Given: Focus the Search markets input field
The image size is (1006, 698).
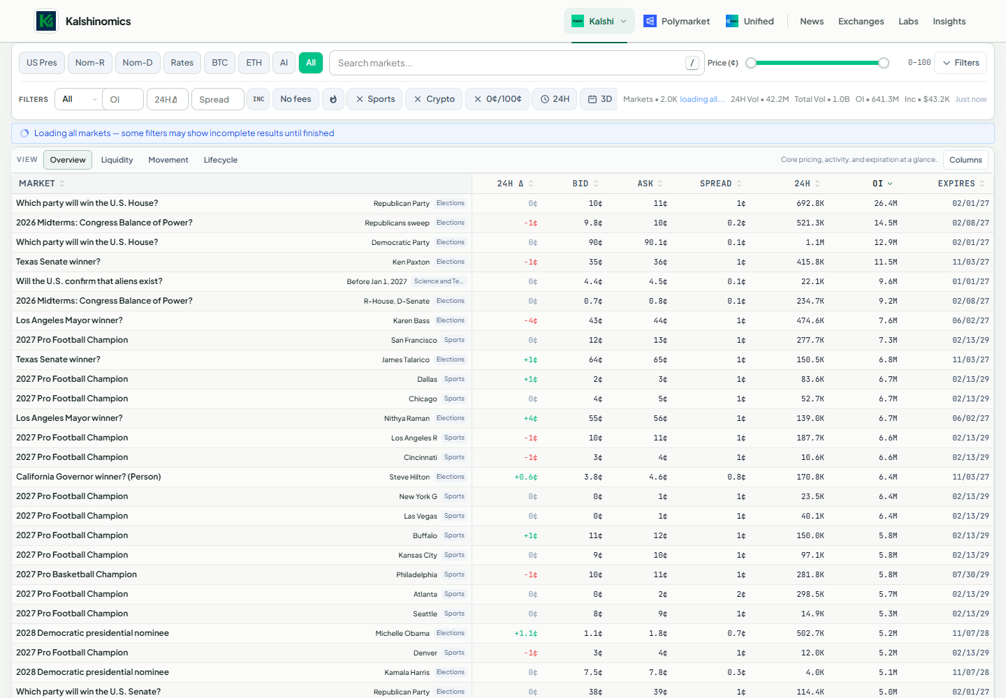Looking at the screenshot, I should [x=517, y=63].
